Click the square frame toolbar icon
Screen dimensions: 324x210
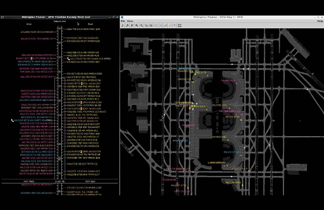151,25
